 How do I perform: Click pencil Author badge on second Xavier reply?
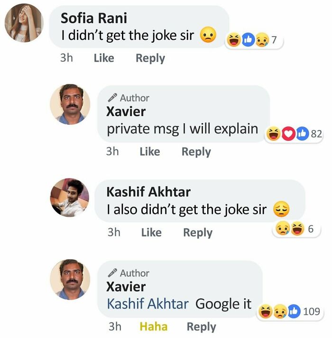[128, 273]
